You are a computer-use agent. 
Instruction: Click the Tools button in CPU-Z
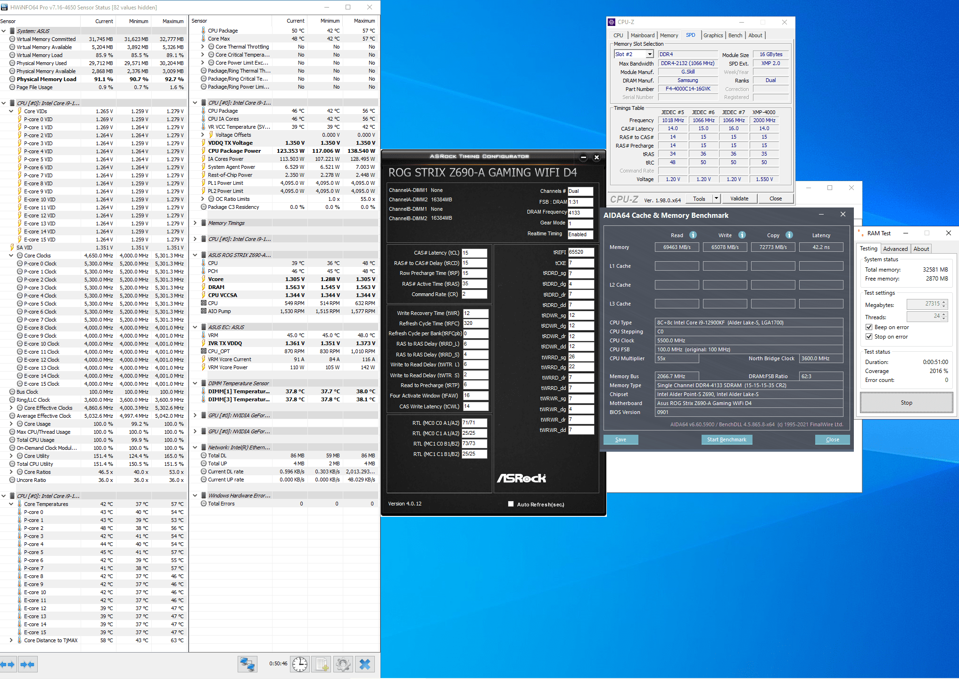pyautogui.click(x=699, y=199)
